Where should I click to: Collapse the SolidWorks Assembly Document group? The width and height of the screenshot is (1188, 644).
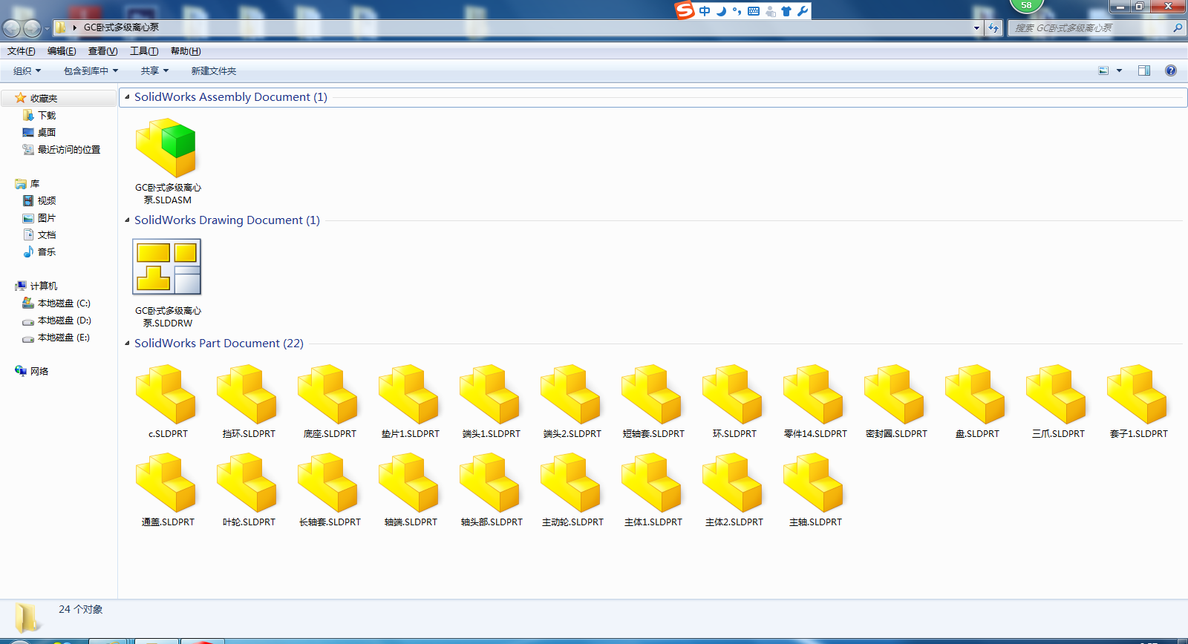pyautogui.click(x=128, y=96)
